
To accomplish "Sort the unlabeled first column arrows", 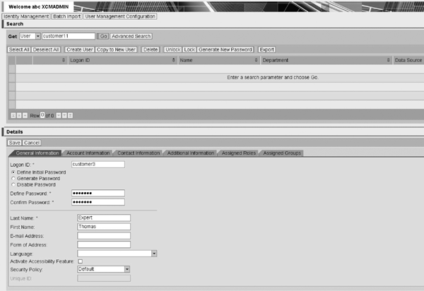I will (64, 60).
